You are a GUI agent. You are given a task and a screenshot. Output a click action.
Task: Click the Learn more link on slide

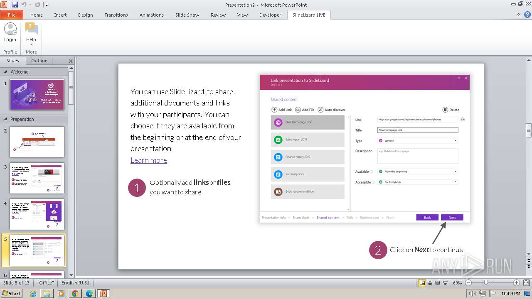coord(149,160)
